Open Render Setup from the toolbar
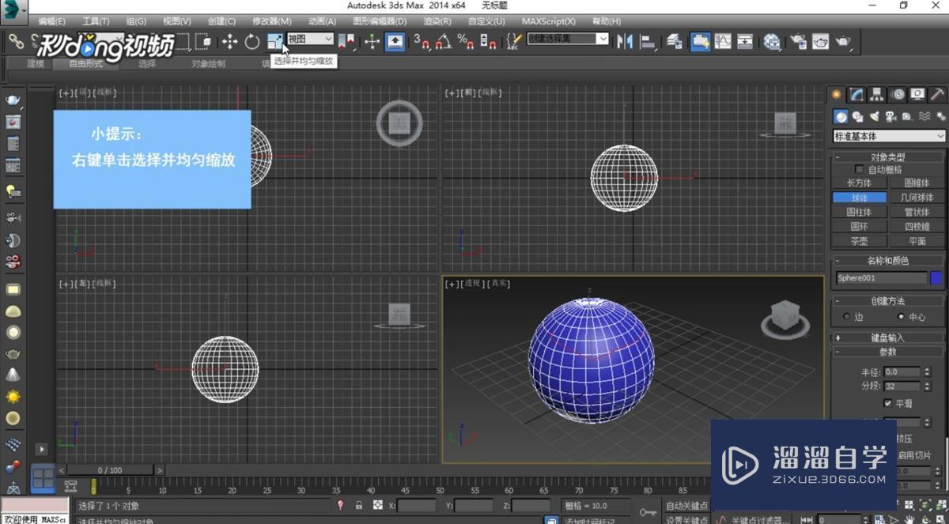The image size is (949, 524). (x=796, y=41)
